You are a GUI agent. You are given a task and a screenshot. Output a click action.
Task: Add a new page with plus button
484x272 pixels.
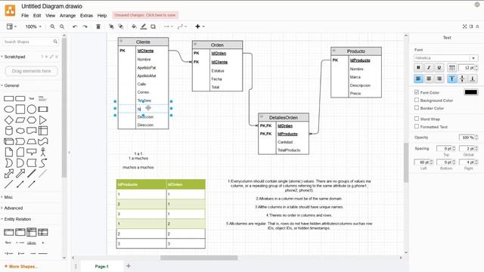pyautogui.click(x=129, y=266)
